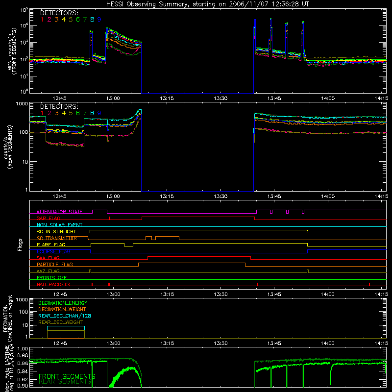The width and height of the screenshot is (392, 392).
Task: Click the 14:15 tick below rear segments plot
Action: click(x=382, y=196)
